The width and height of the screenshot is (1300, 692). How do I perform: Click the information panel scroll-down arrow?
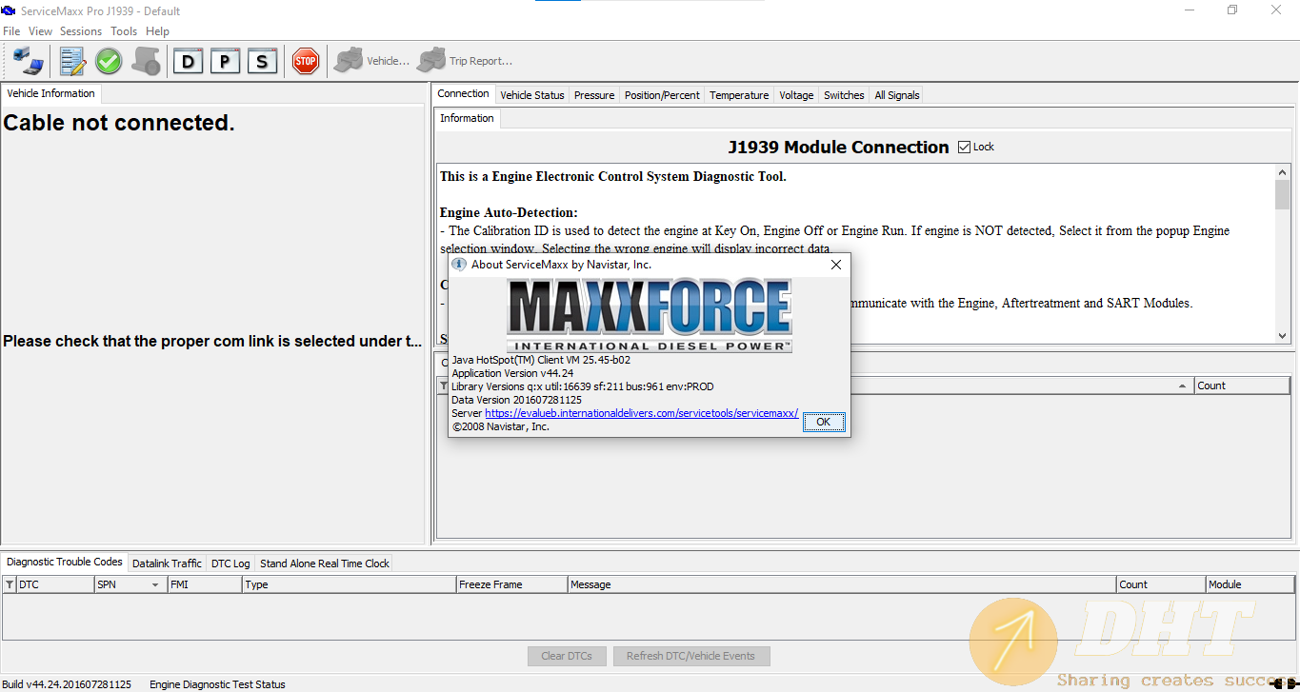pyautogui.click(x=1282, y=336)
